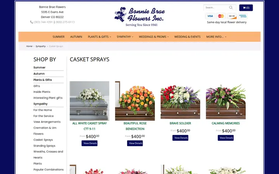
Task: Select Plants & Gifts in sidebar
Action: click(43, 80)
